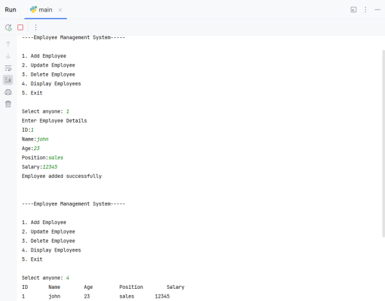Click the Run tool window title
This screenshot has height=301, width=385.
click(11, 10)
